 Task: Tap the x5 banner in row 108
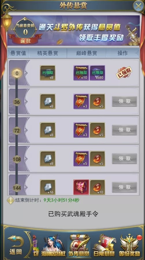(x=81, y=159)
